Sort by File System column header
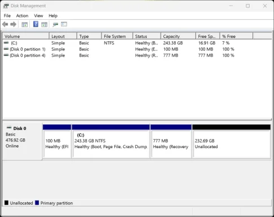This screenshot has height=217, width=274. click(x=117, y=36)
